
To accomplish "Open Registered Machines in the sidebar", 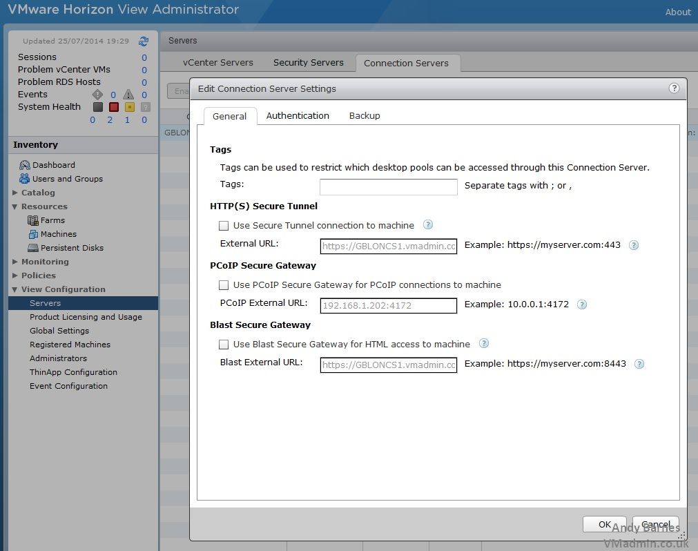I will (x=70, y=345).
